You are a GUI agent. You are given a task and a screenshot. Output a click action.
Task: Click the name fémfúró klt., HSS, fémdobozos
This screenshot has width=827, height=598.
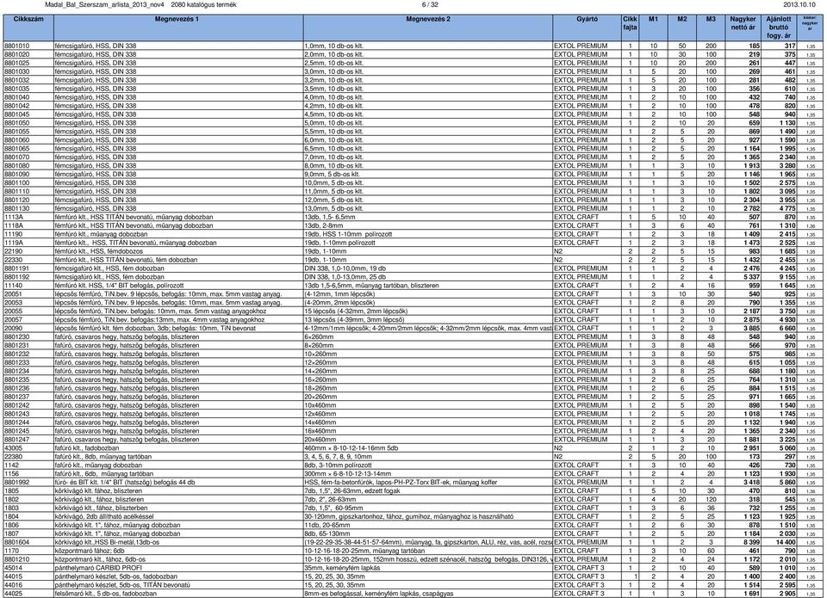tap(98, 251)
